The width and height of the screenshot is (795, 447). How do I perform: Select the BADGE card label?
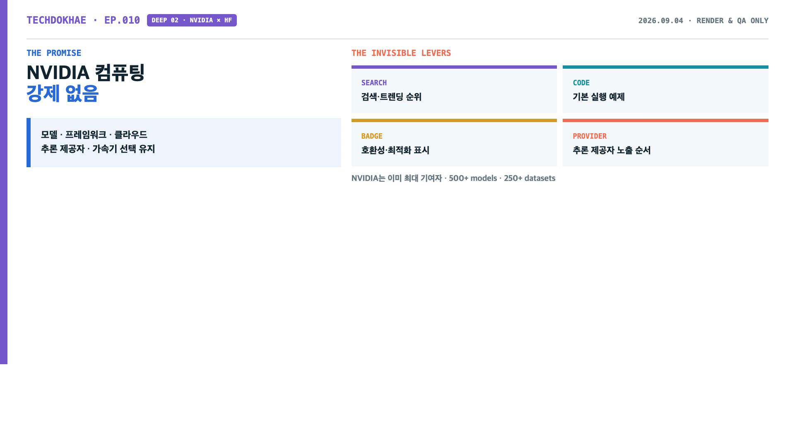(x=372, y=136)
